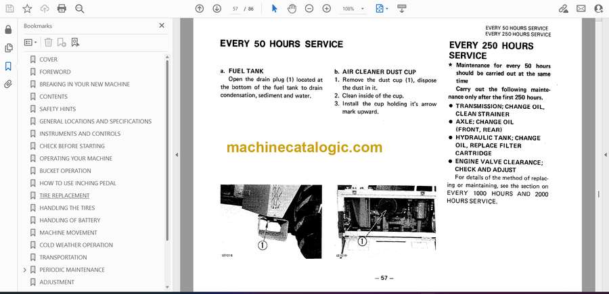The image size is (609, 294).
Task: Go to next page arrow
Action: coord(217,9)
